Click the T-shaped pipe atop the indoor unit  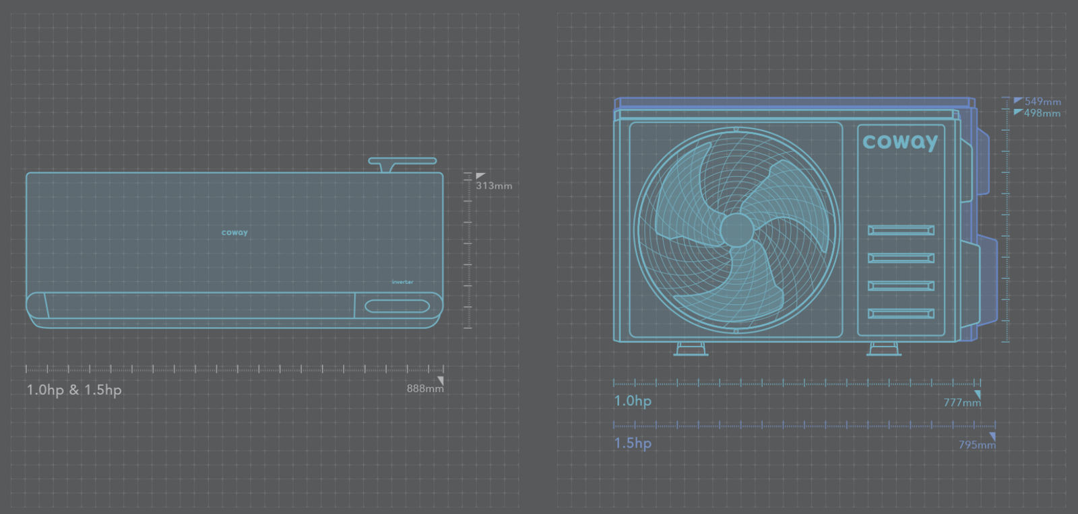402,163
